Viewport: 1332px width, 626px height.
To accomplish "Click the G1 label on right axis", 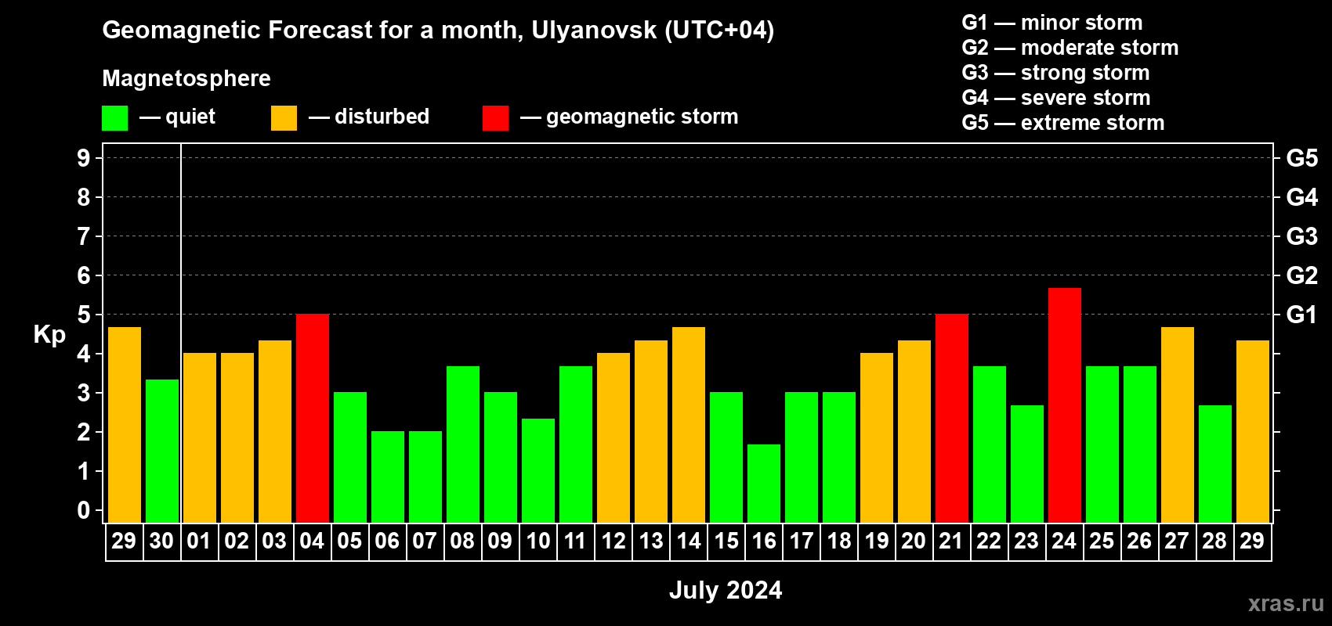I will tap(1302, 315).
